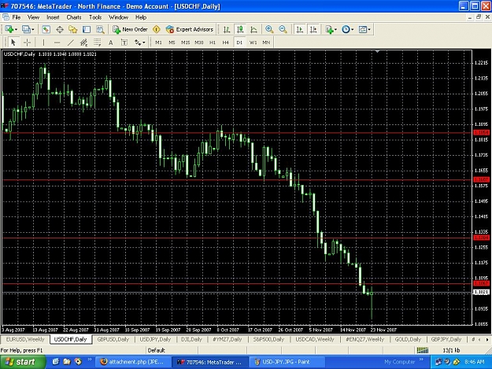Switch chart to H4 timeframe
Image resolution: width=492 pixels, height=369 pixels.
click(226, 42)
